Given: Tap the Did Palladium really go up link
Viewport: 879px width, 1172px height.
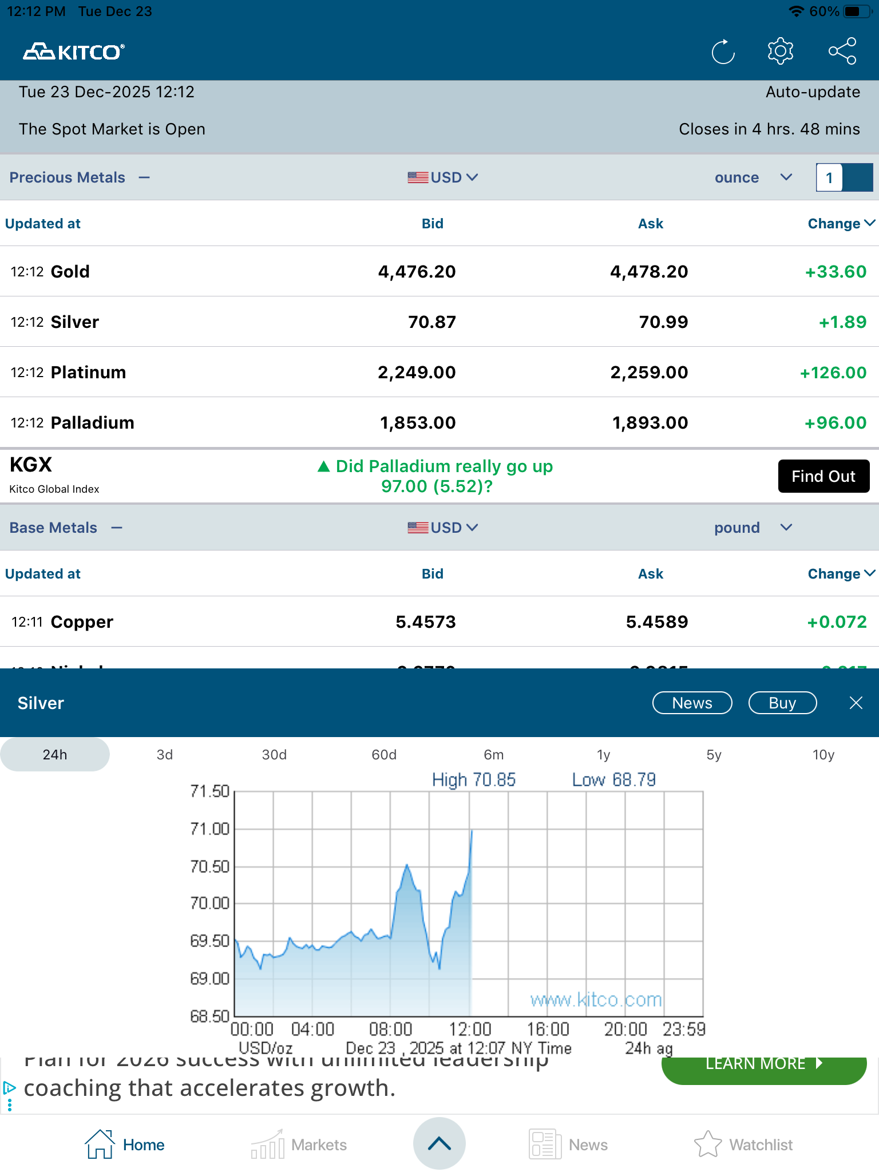Looking at the screenshot, I should click(x=435, y=476).
